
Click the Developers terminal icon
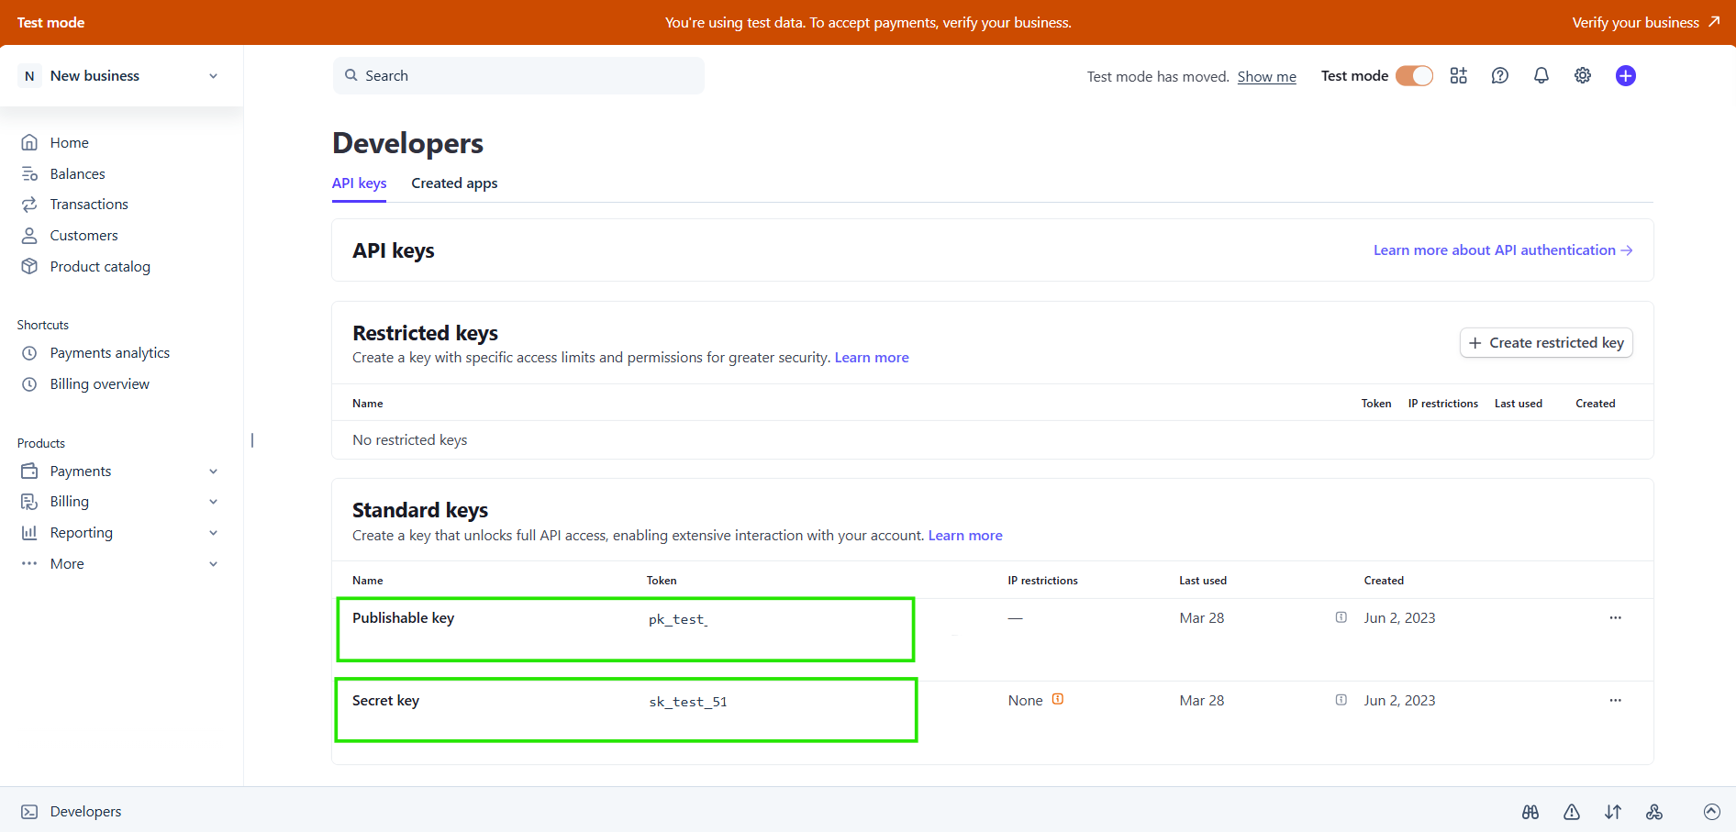pos(29,812)
